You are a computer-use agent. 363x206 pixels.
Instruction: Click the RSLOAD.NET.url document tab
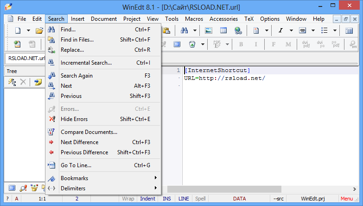click(x=25, y=58)
